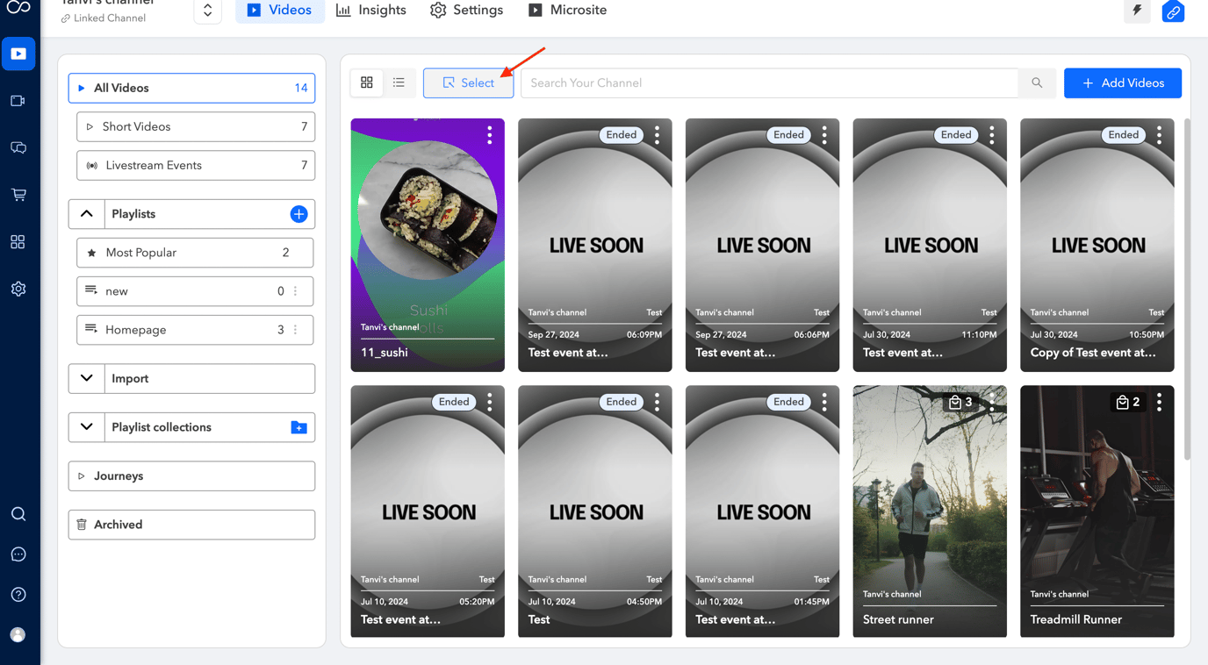Screen dimensions: 1208x665
Task: Open the Insights tab
Action: pos(371,11)
